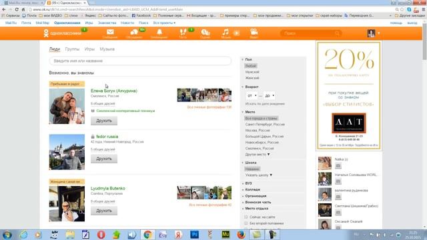Click the Odnoklassniki logo
Image resolution: width=427 pixels, height=240 pixels.
tap(62, 33)
